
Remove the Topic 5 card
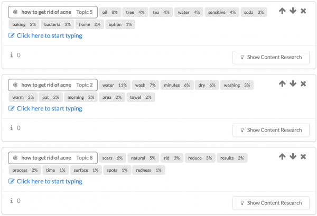point(303,11)
